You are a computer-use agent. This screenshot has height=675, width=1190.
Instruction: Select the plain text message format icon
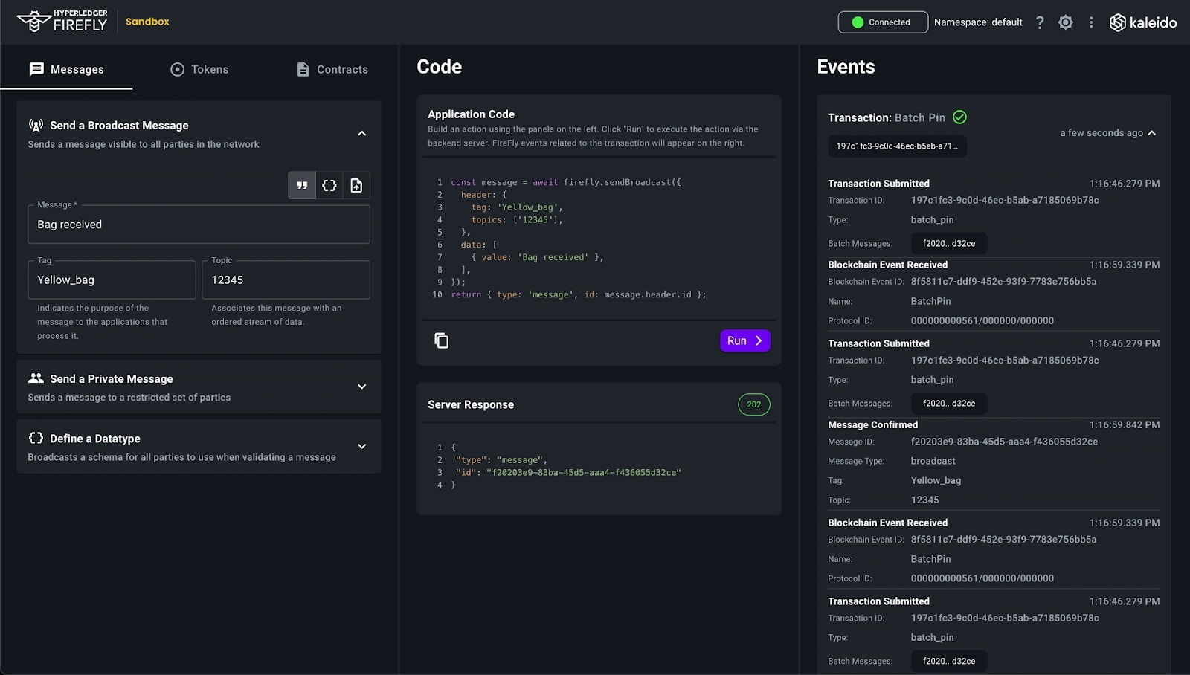(x=302, y=185)
